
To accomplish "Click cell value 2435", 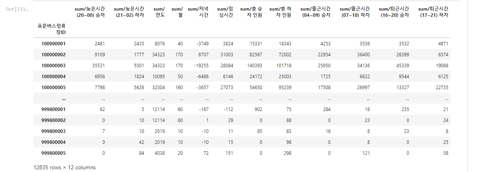I will tap(139, 43).
